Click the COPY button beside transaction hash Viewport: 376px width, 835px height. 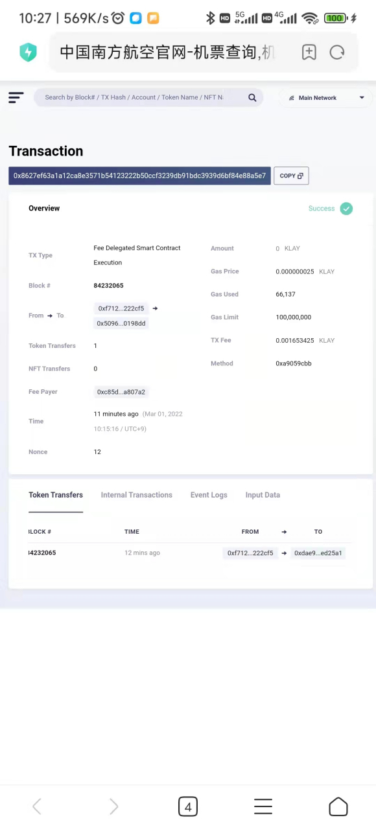click(x=291, y=176)
